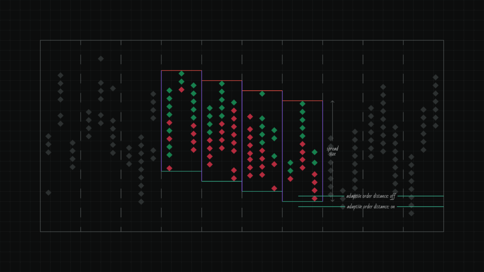Viewport: 484px width, 272px height.
Task: Select the topmost green diamond in the fourth box
Action: pyautogui.click(x=302, y=103)
